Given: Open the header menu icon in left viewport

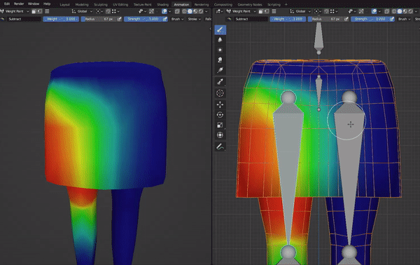Looking at the screenshot, I should tap(47, 11).
